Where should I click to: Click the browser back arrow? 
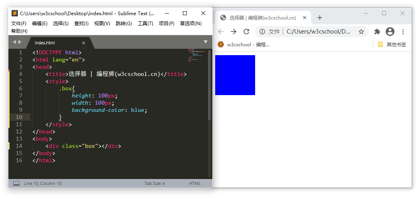(221, 32)
